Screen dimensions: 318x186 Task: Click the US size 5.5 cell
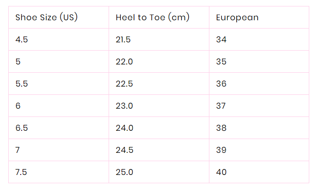[22, 84]
